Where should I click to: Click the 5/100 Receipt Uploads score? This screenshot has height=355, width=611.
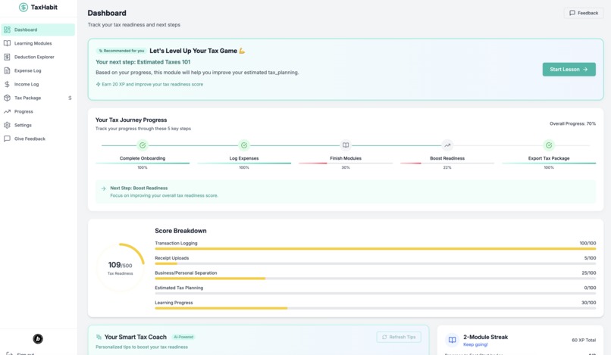pyautogui.click(x=590, y=257)
